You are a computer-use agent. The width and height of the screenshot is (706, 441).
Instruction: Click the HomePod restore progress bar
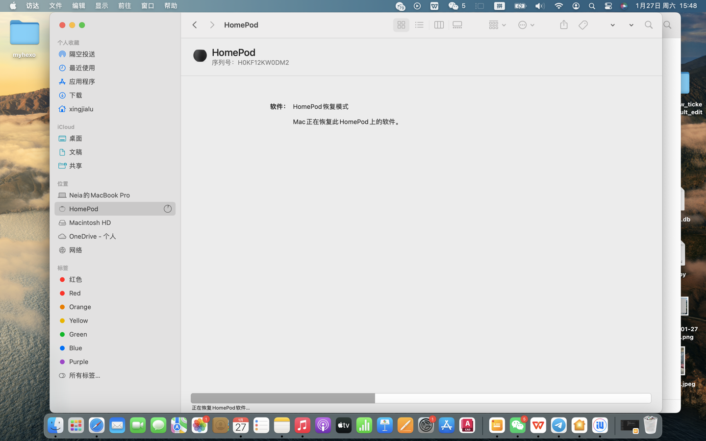pyautogui.click(x=421, y=398)
